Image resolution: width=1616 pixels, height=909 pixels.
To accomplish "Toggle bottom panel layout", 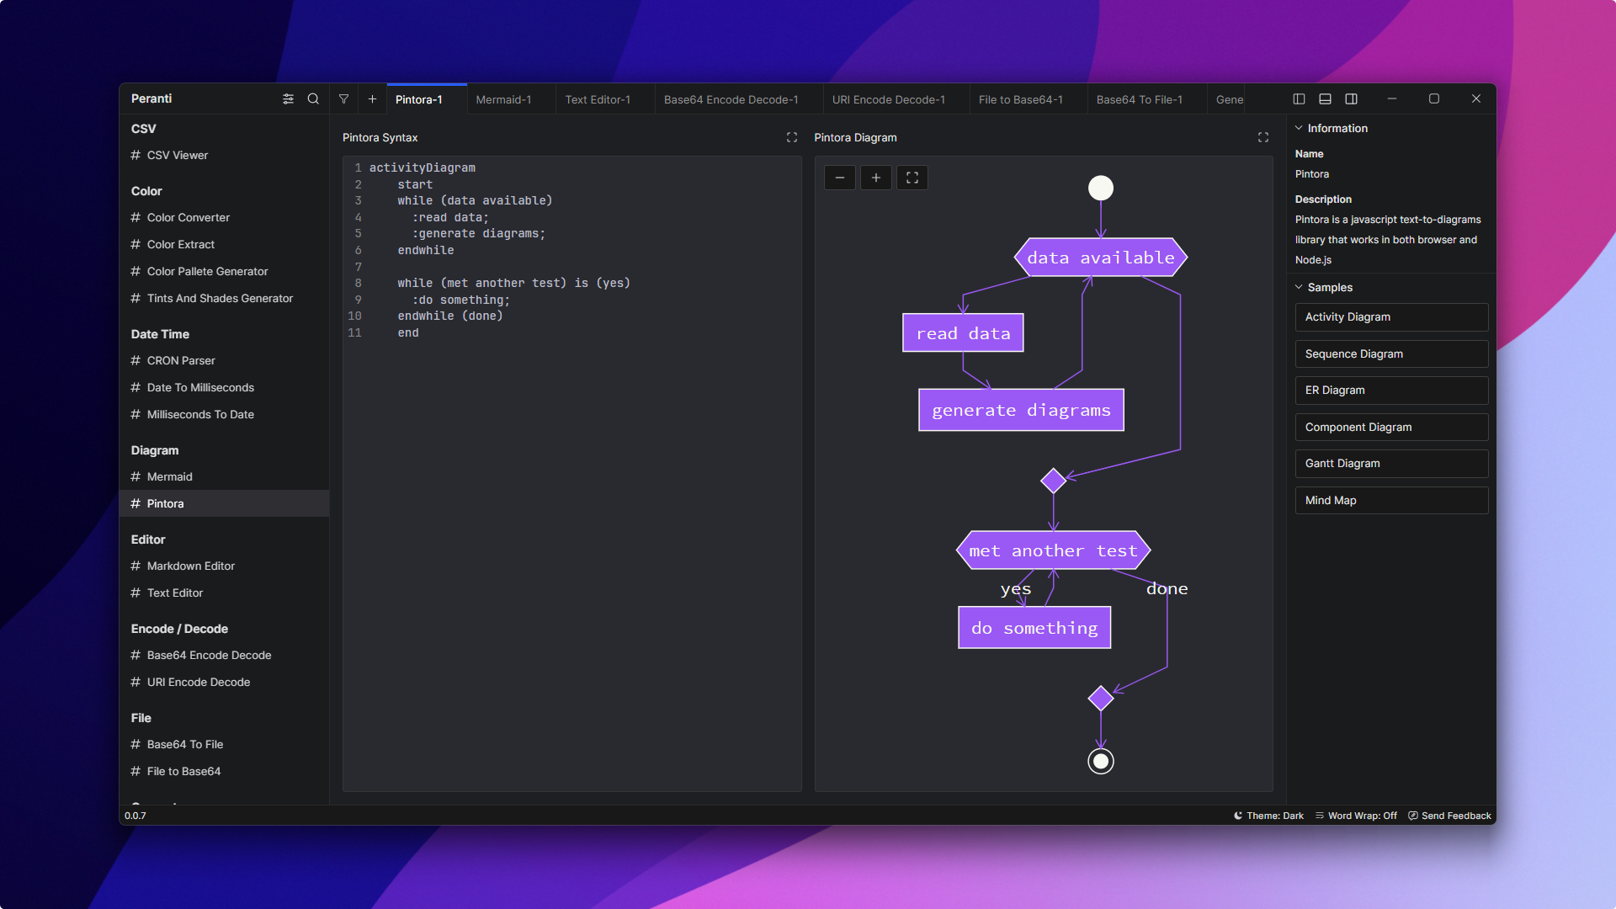I will click(1325, 99).
